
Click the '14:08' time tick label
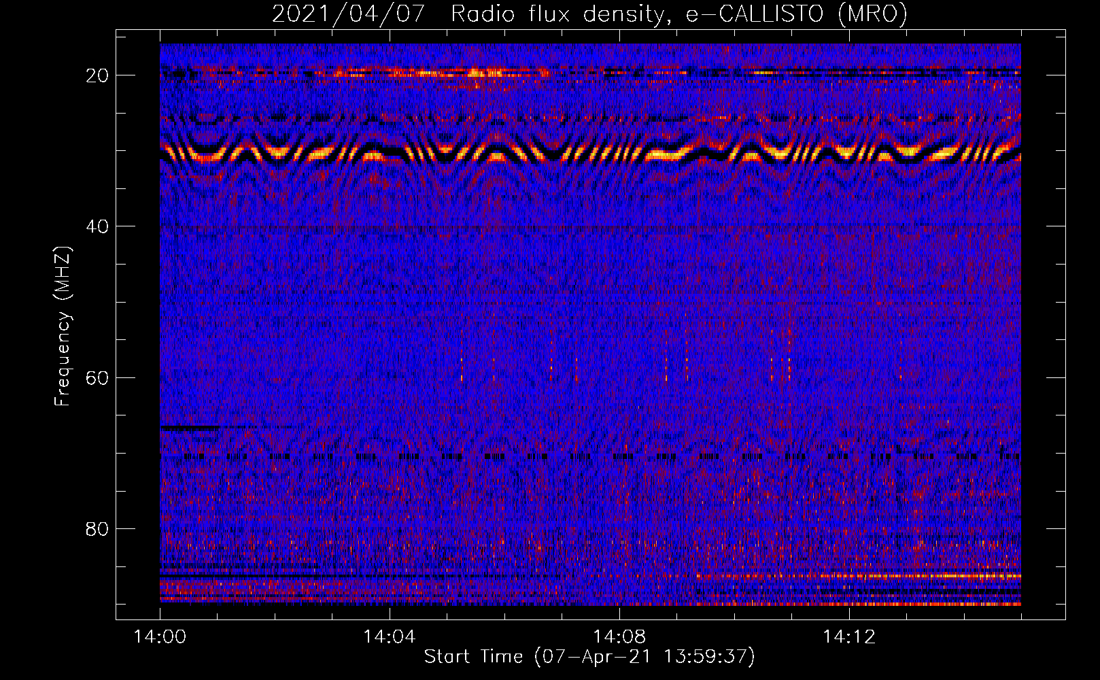click(619, 637)
